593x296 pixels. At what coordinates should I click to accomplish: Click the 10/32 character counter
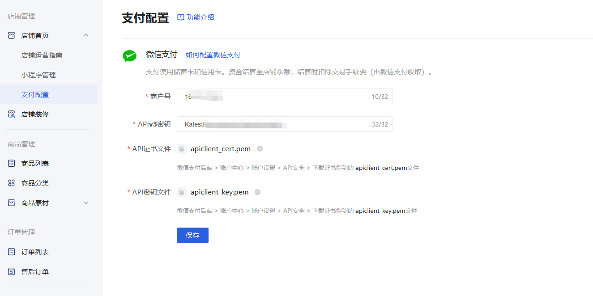pos(380,97)
